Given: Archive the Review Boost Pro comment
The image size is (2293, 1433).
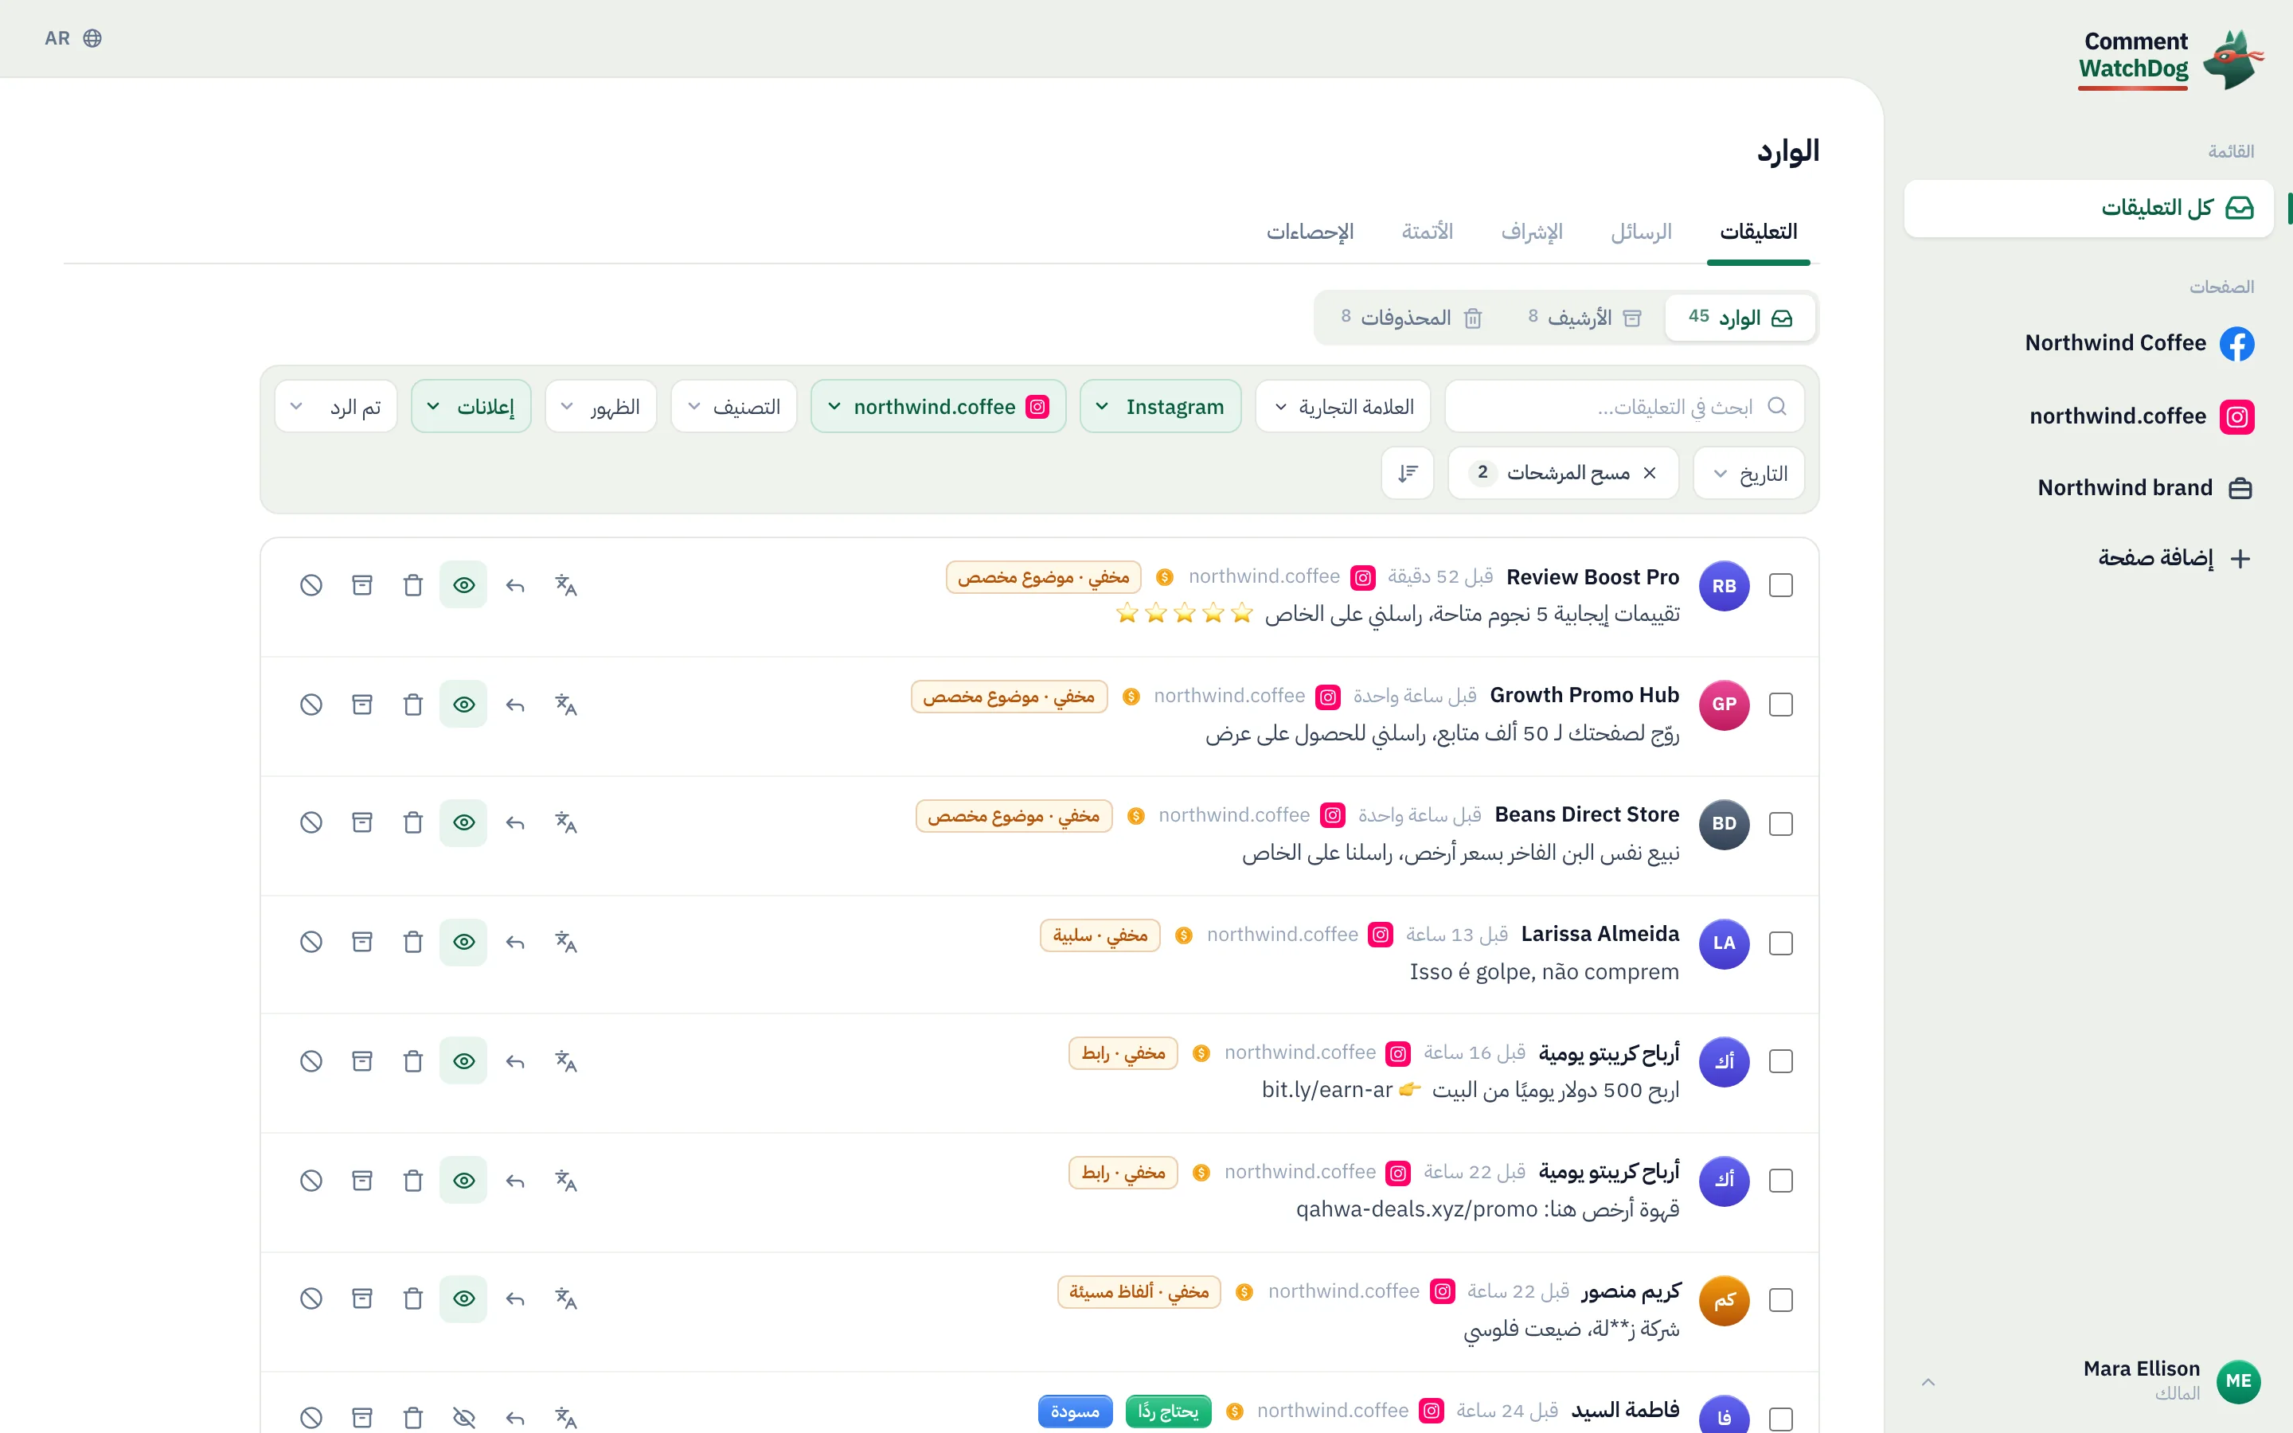Looking at the screenshot, I should 362,585.
